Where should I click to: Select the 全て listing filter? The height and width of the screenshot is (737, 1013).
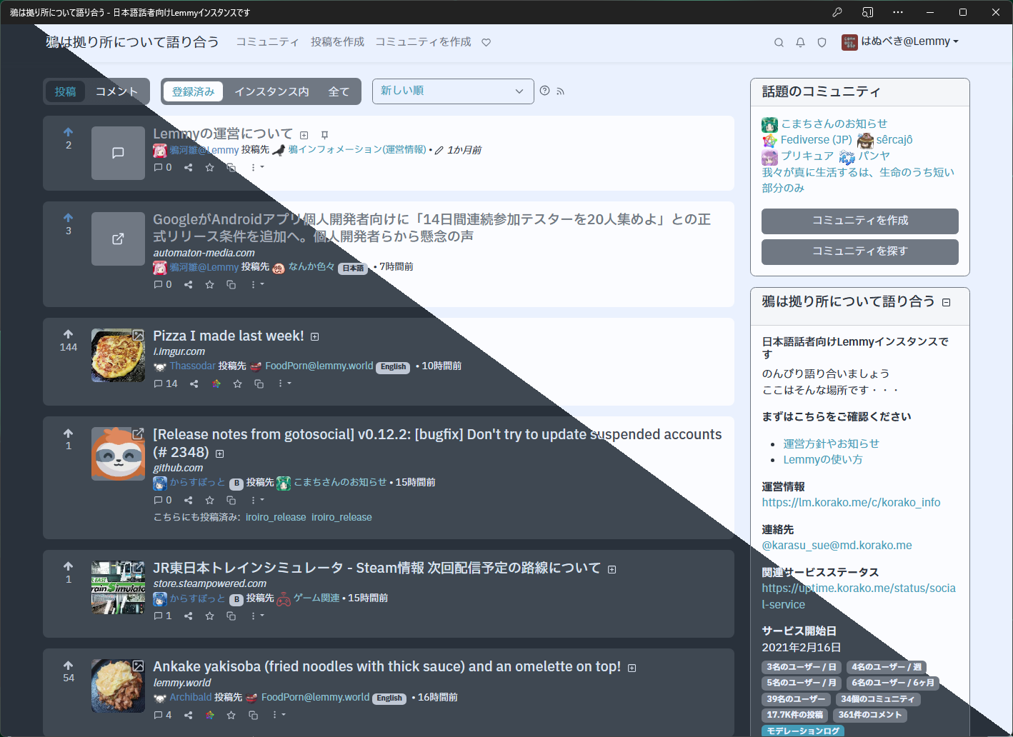coord(339,91)
